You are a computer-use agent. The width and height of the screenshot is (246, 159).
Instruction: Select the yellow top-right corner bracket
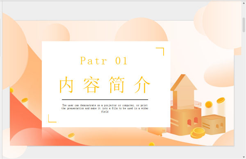coord(160,52)
